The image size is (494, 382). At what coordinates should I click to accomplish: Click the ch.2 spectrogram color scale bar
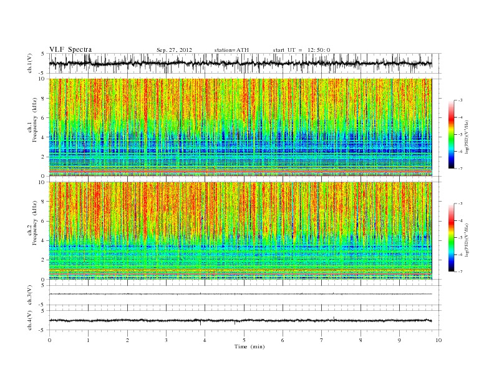(x=452, y=237)
